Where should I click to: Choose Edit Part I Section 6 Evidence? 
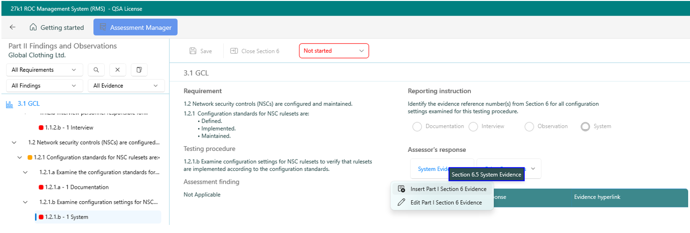440,202
